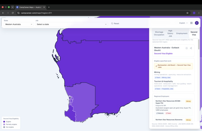
Task: Open browser three-dot menu
Action: (x=199, y=13)
